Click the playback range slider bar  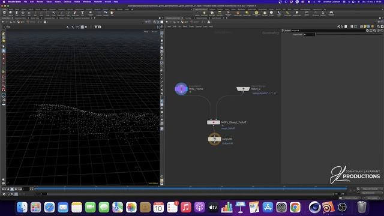click(x=191, y=194)
